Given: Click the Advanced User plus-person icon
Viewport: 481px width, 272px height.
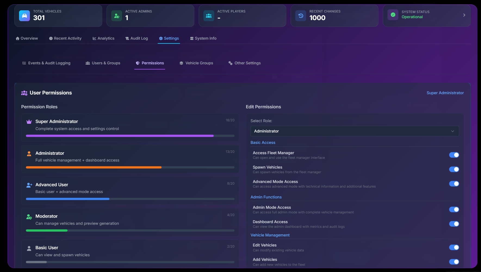Looking at the screenshot, I should (29, 185).
